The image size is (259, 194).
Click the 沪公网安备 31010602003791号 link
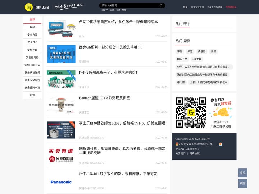click(x=195, y=144)
